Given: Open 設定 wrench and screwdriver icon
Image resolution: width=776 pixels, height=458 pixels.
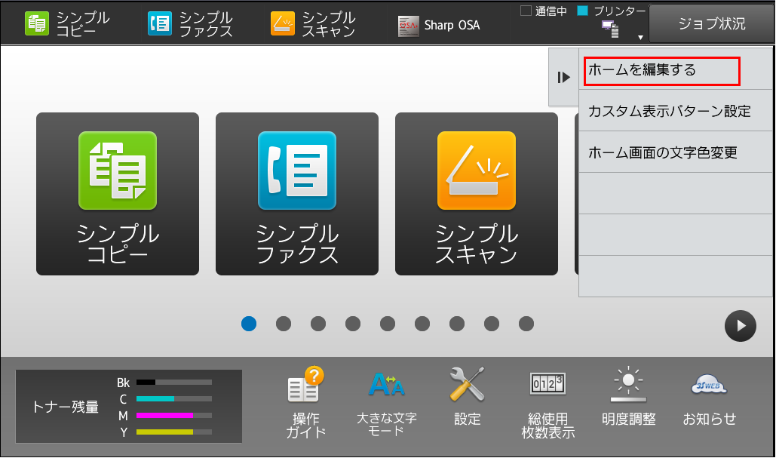Looking at the screenshot, I should click(468, 397).
